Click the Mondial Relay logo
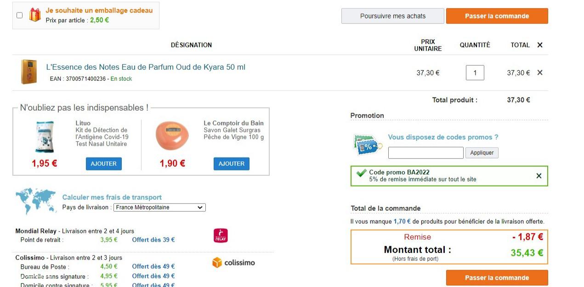Screen dimensions: 584x287 tap(221, 236)
